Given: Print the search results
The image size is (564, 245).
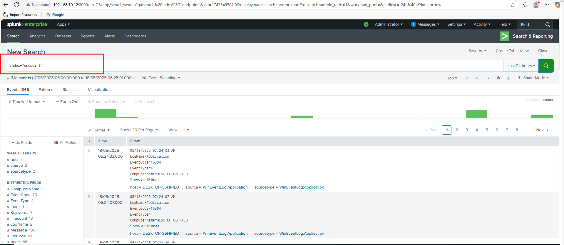Looking at the screenshot, I should tap(498, 78).
